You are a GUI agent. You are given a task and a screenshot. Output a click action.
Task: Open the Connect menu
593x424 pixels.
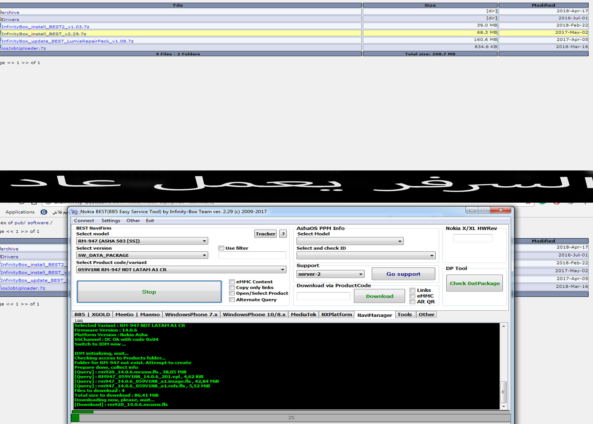pos(84,221)
